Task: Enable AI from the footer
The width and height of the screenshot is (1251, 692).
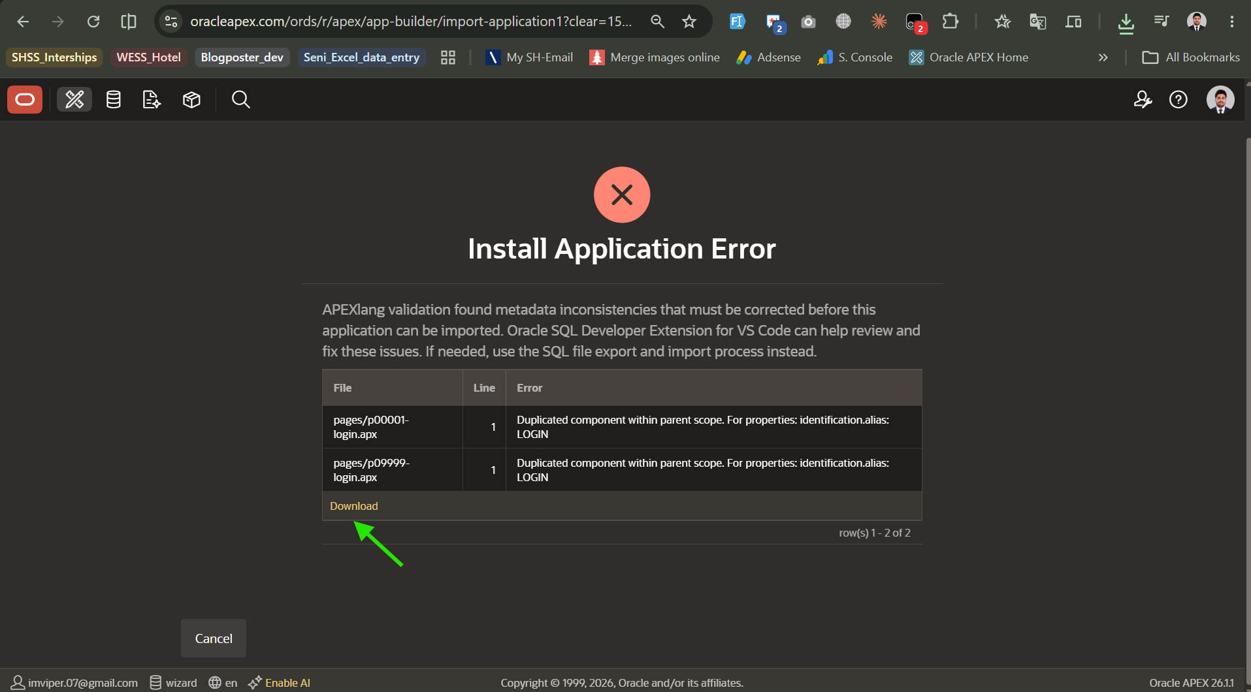Action: [279, 682]
